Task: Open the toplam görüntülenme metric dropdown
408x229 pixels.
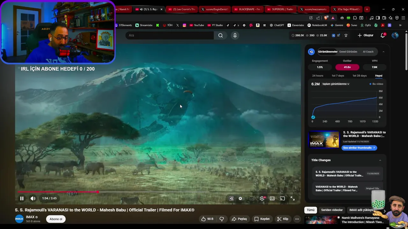Action: 336,84
